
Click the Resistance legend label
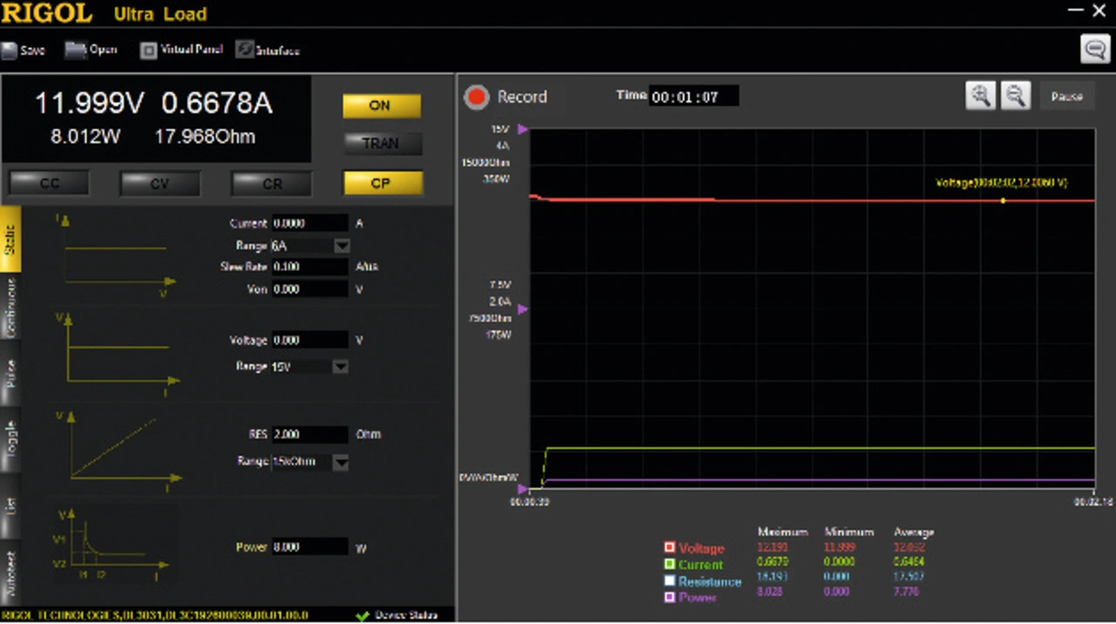tap(710, 581)
